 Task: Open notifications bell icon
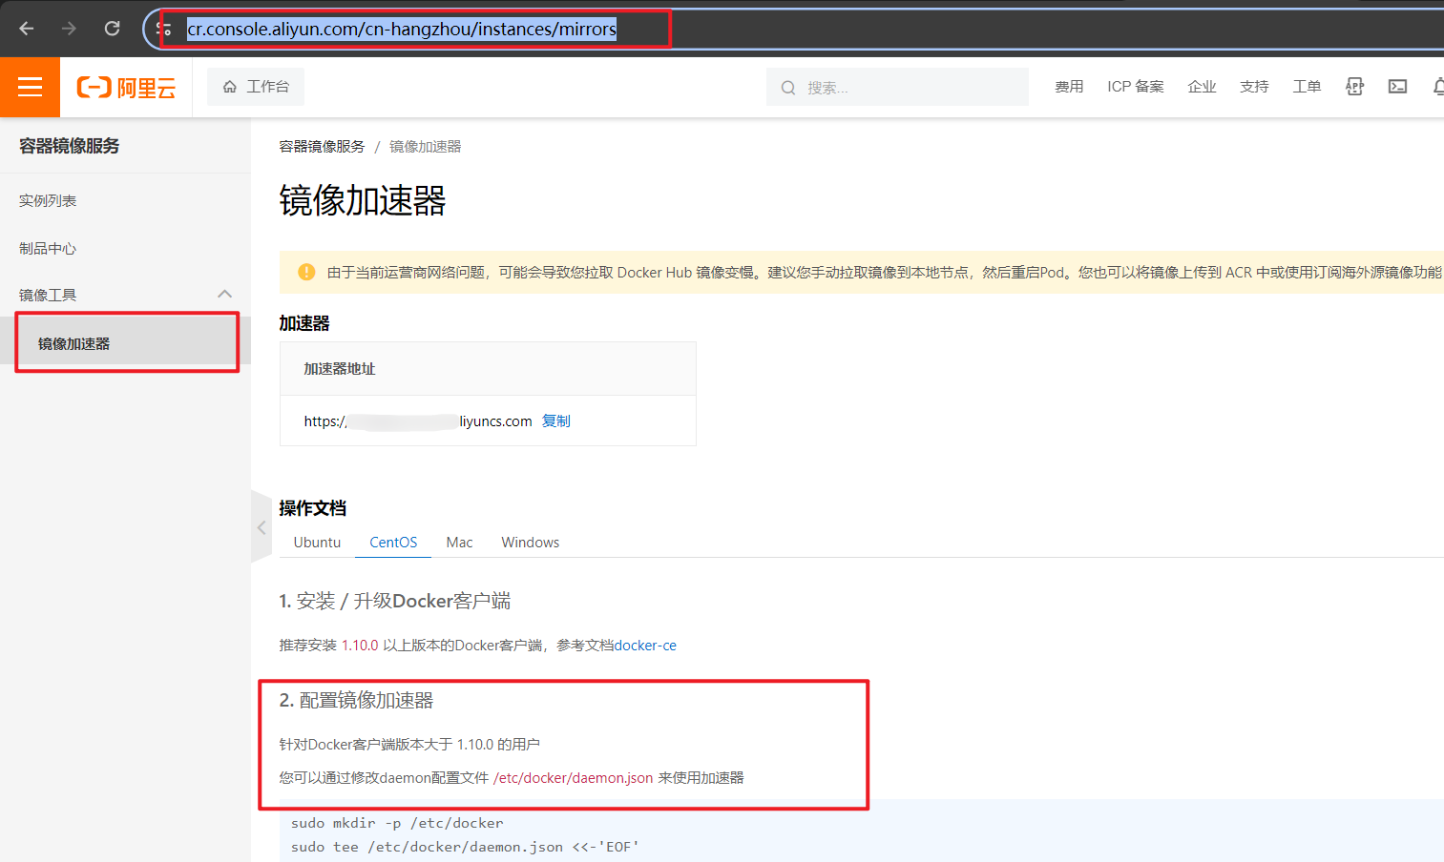point(1438,87)
